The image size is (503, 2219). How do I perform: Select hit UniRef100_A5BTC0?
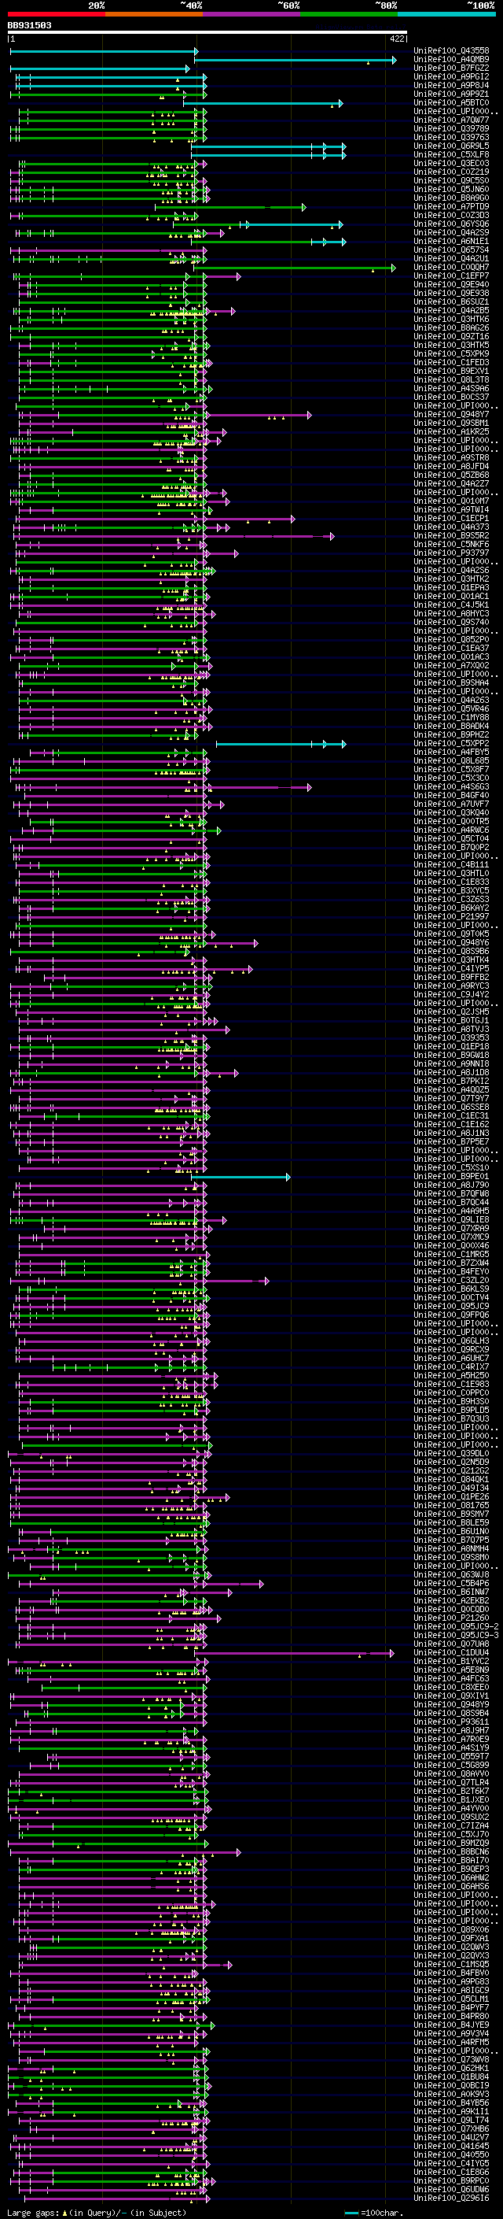click(451, 102)
